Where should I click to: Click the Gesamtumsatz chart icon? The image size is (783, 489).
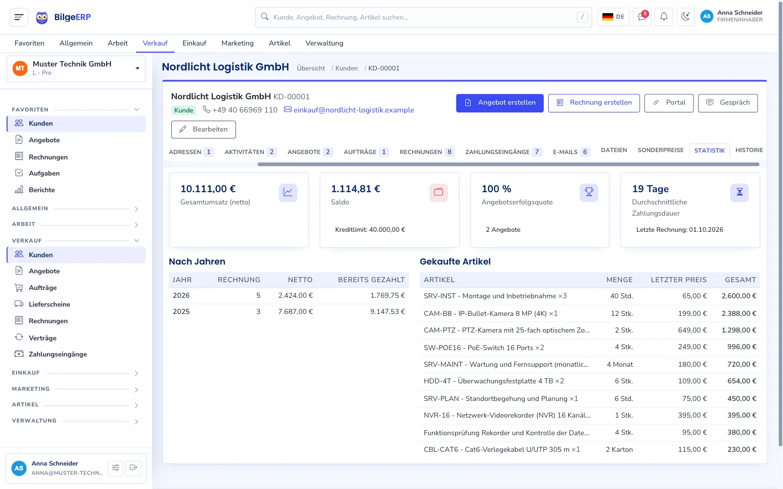coord(288,193)
